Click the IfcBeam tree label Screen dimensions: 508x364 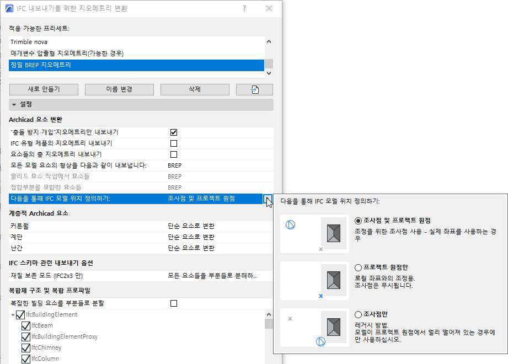click(42, 326)
